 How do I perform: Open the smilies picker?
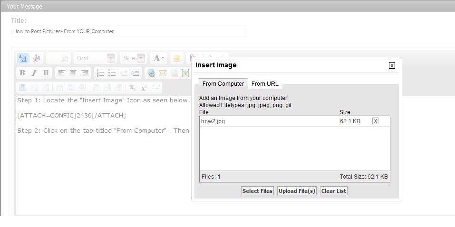[x=176, y=58]
